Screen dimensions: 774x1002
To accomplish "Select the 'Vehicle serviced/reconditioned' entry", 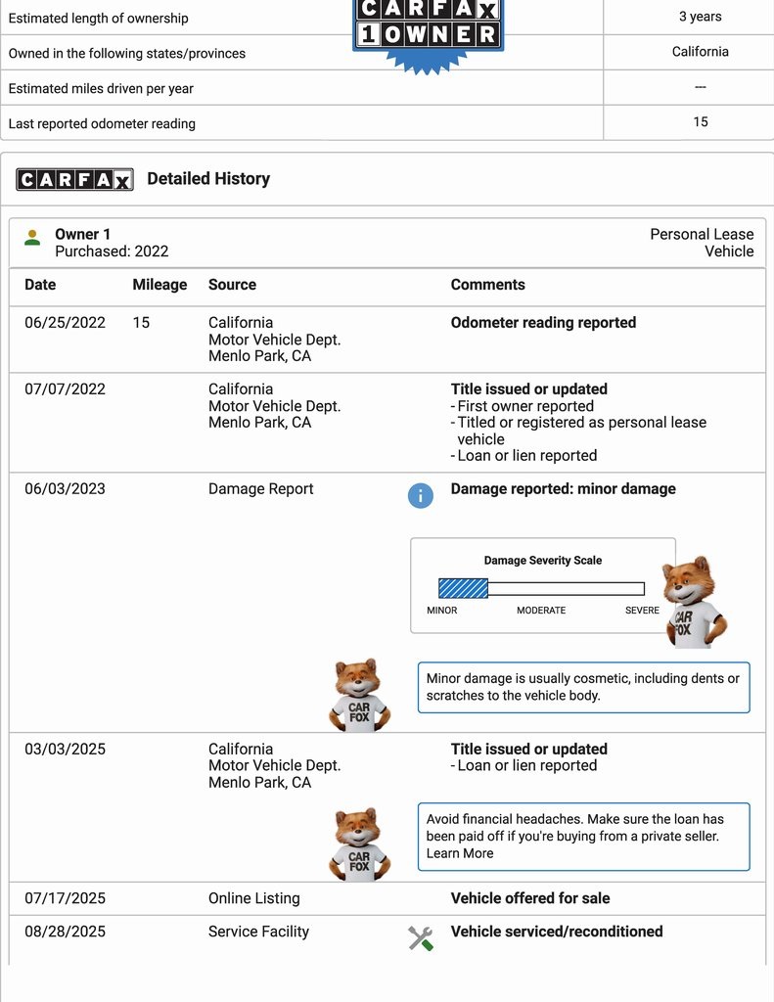I will [556, 932].
